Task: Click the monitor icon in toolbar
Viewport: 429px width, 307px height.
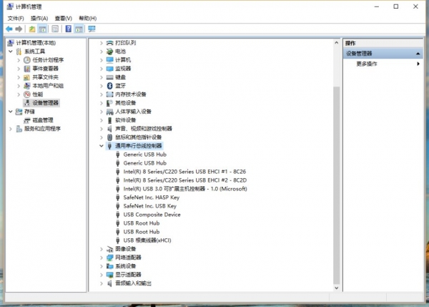Action: coord(91,29)
